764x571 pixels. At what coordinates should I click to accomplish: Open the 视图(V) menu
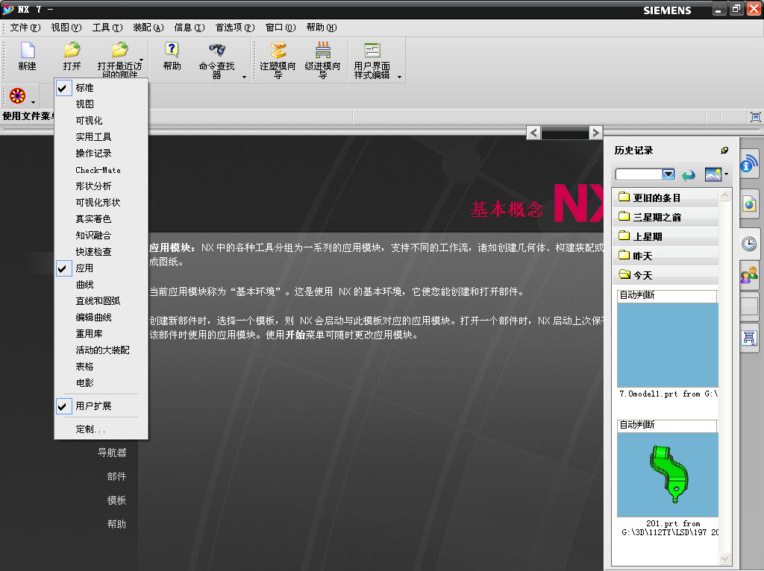(66, 28)
